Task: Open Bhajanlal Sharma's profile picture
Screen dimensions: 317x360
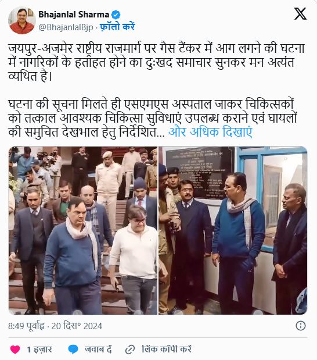Action: pyautogui.click(x=22, y=20)
